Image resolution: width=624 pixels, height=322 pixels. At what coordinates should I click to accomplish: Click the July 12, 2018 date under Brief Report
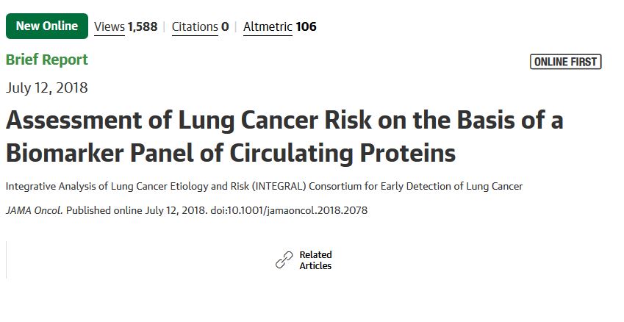click(x=47, y=88)
